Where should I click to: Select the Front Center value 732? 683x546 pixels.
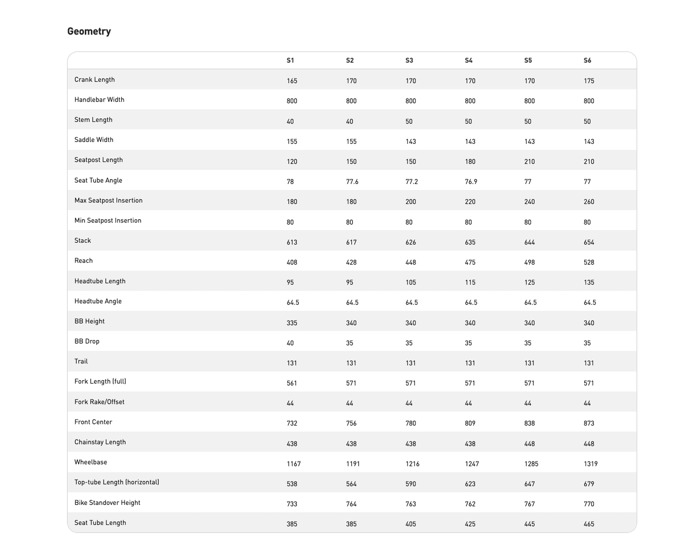(292, 423)
